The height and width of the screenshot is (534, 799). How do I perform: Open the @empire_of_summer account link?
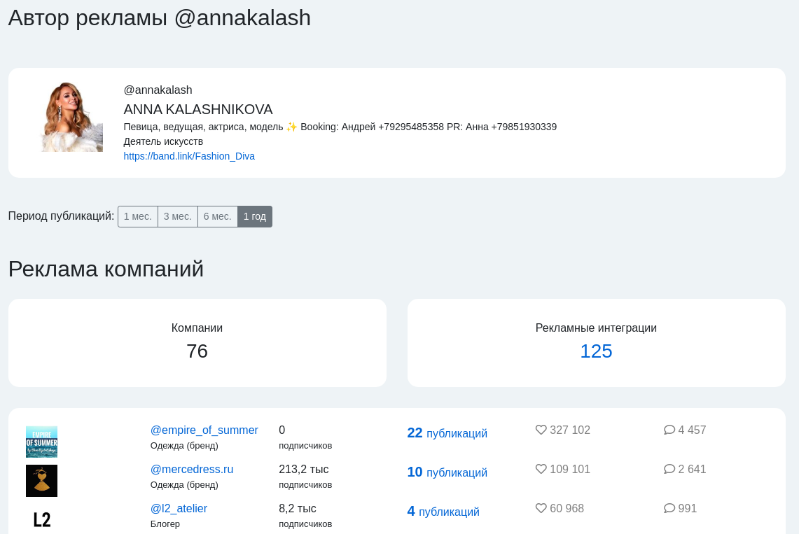click(x=204, y=430)
